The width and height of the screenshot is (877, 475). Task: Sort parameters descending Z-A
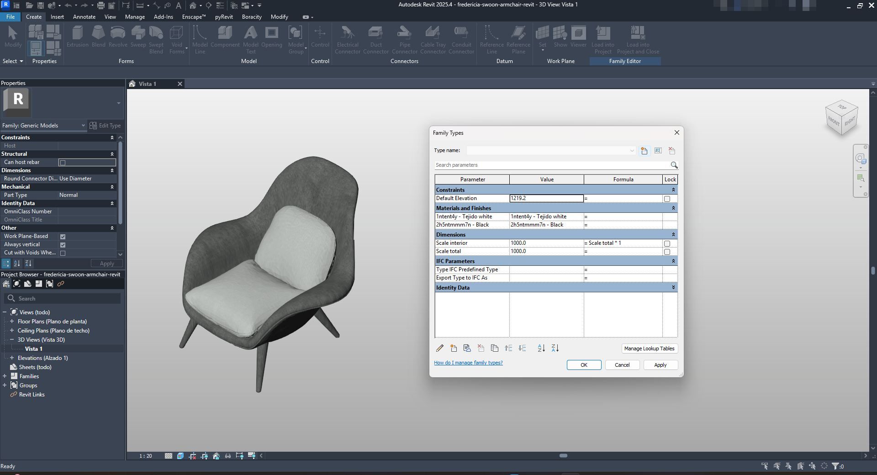[x=555, y=348]
